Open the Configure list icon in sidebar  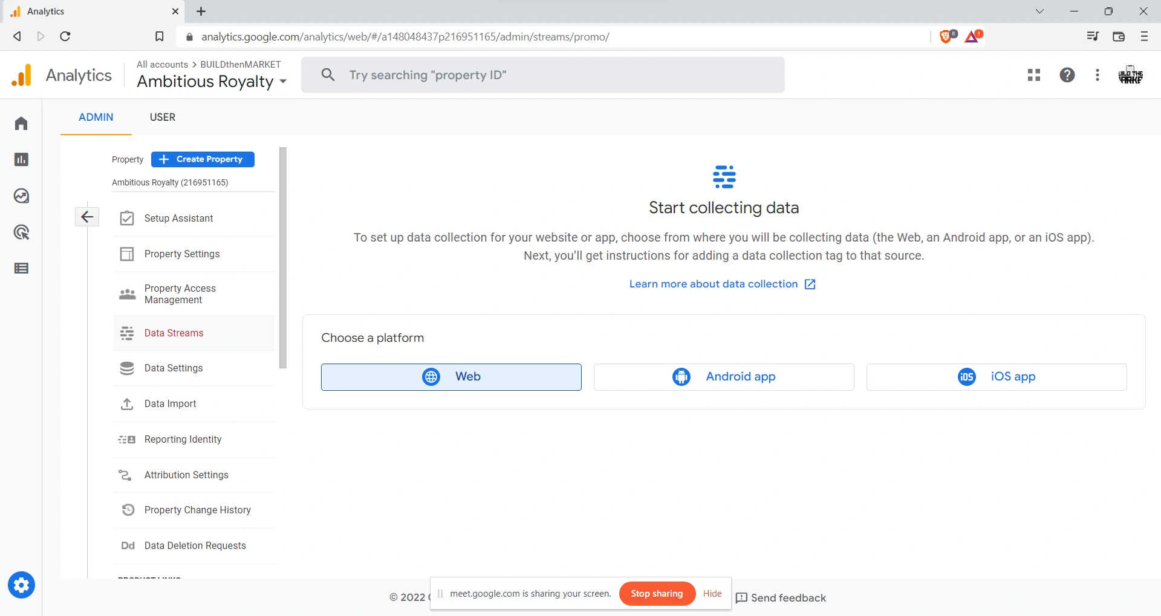pyautogui.click(x=21, y=269)
